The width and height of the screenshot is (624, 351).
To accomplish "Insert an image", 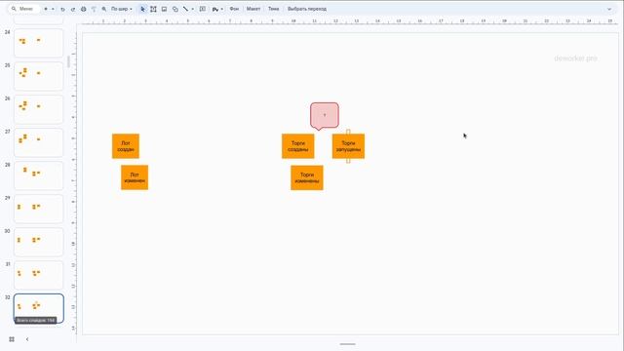I will point(164,9).
